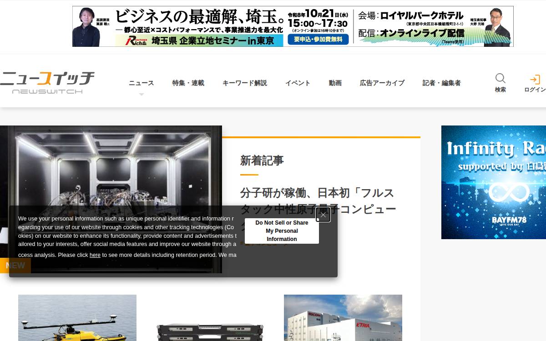
Task: Expand the ニュース dropdown arrow
Action: (142, 95)
